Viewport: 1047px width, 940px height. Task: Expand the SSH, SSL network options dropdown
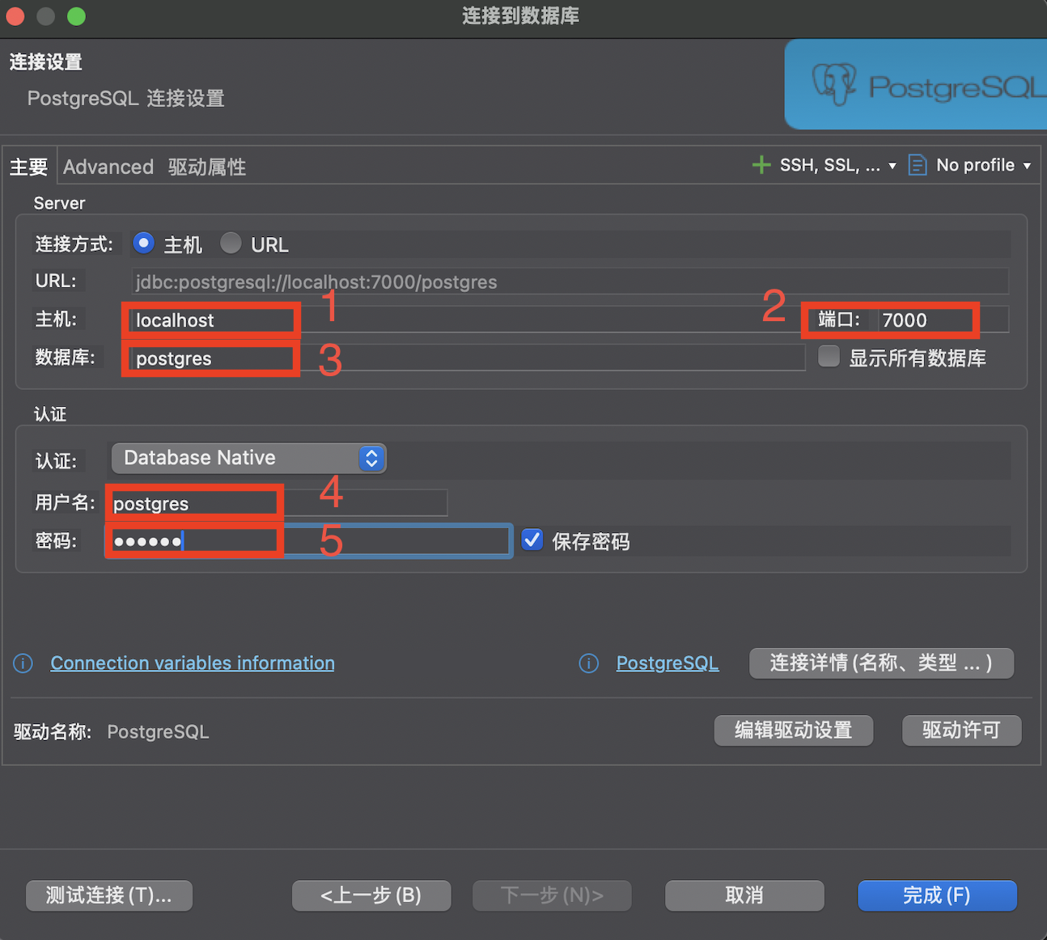click(892, 166)
